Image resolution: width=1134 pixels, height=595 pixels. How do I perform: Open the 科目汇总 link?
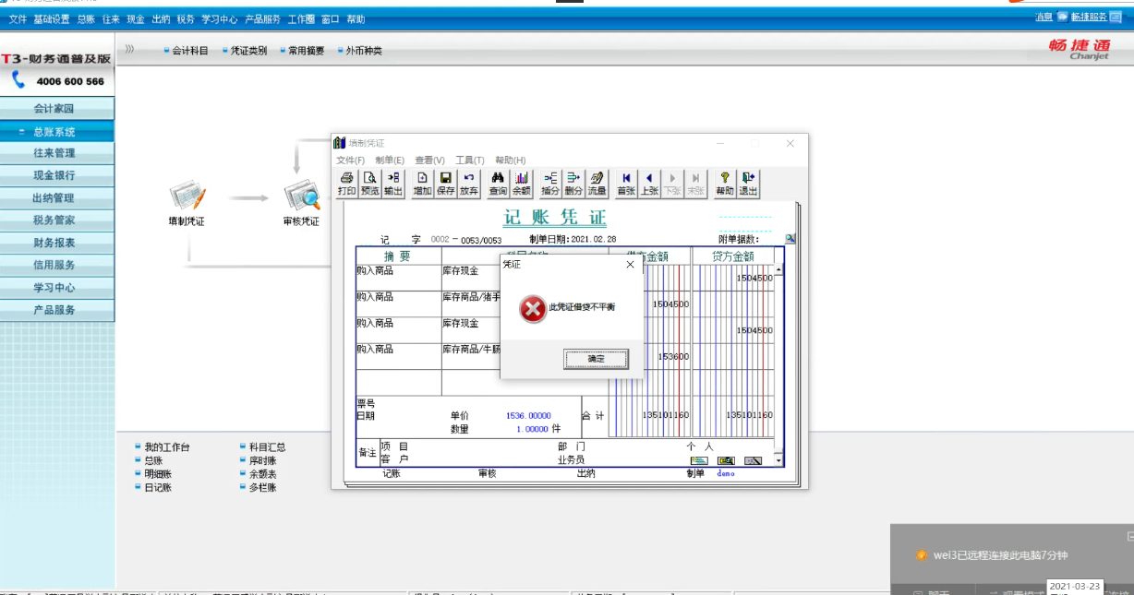point(267,447)
